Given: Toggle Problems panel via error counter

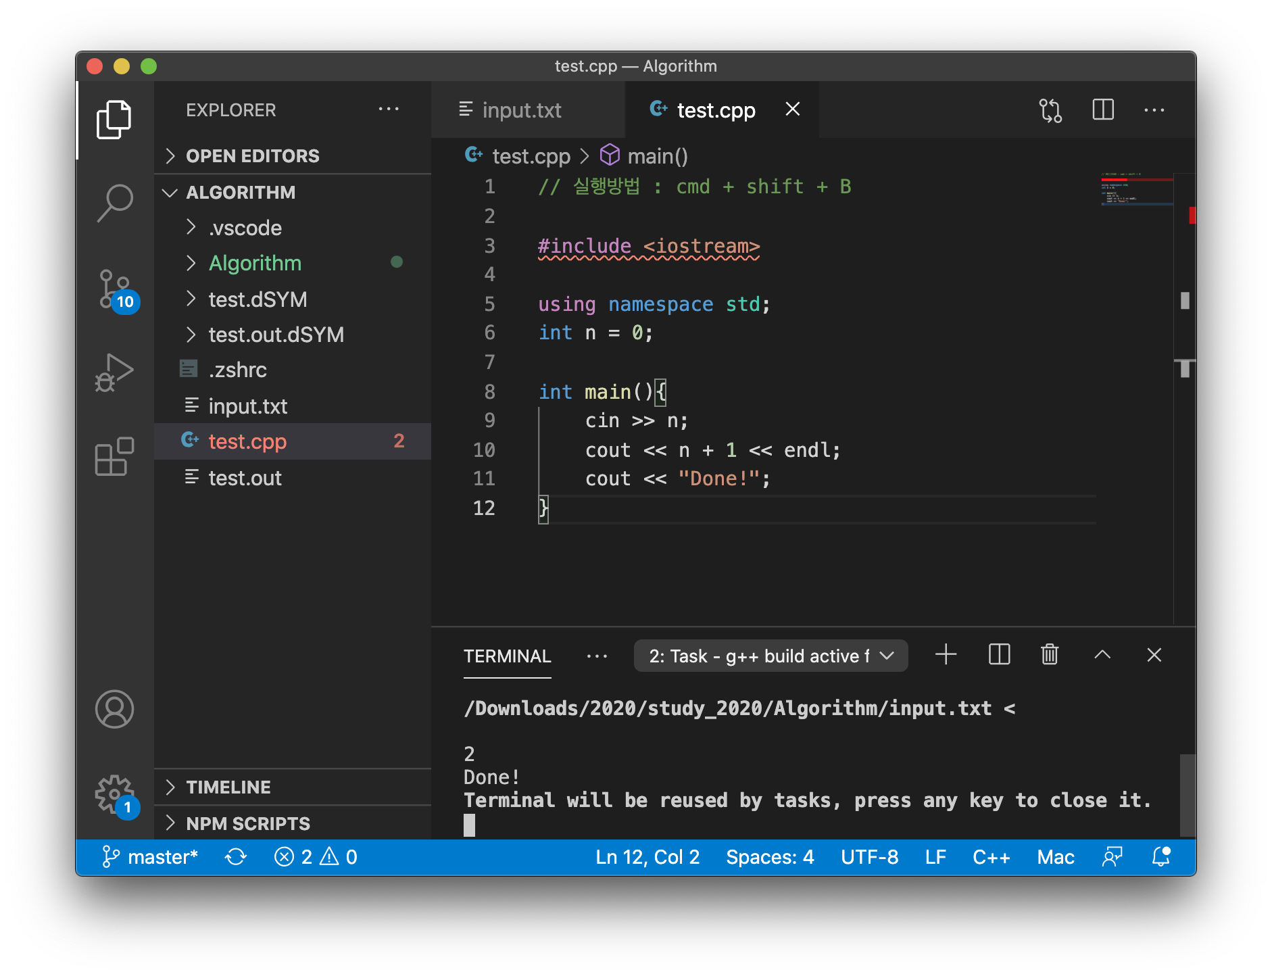Looking at the screenshot, I should (315, 856).
